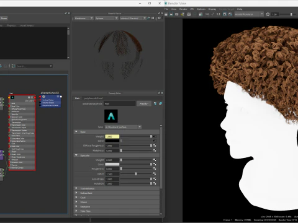The width and height of the screenshot is (298, 223).
Task: Adjust Specular IOR slider
Action: tap(136, 174)
